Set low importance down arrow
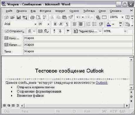135x115 pixels. pyautogui.click(x=60, y=31)
